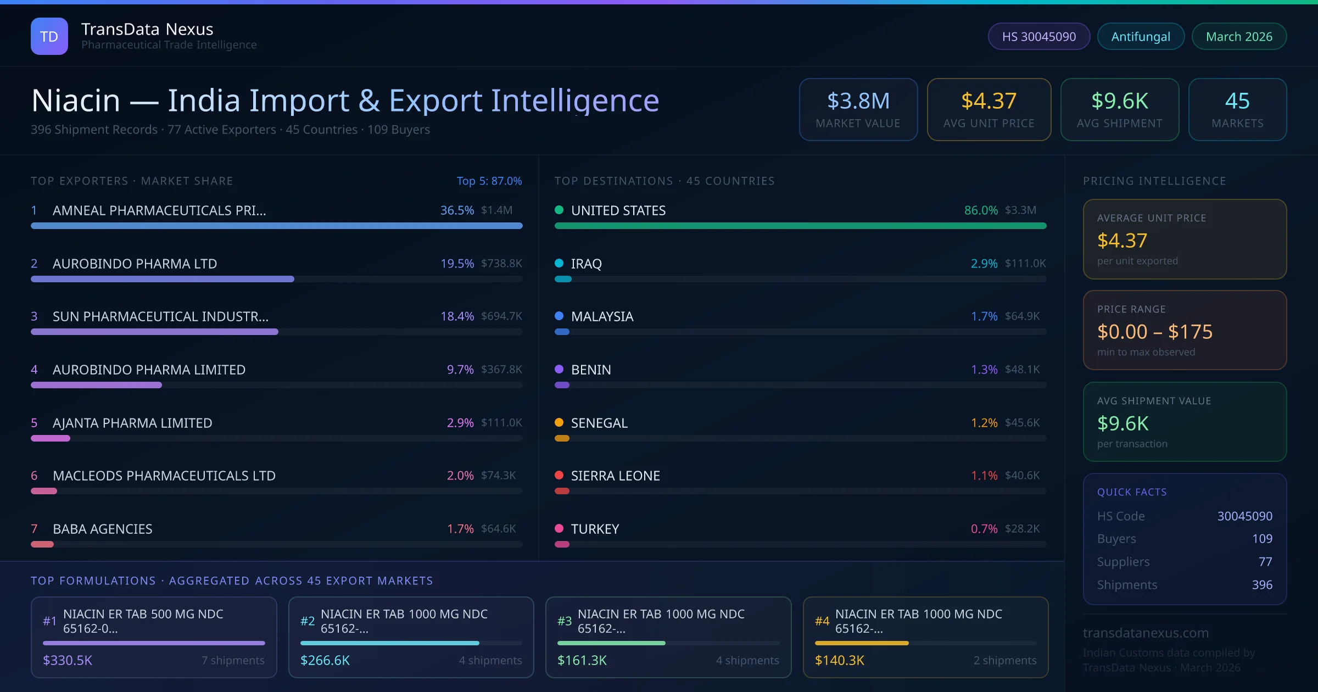Select the pink dot beside TURKEY
The width and height of the screenshot is (1318, 692).
pos(560,528)
